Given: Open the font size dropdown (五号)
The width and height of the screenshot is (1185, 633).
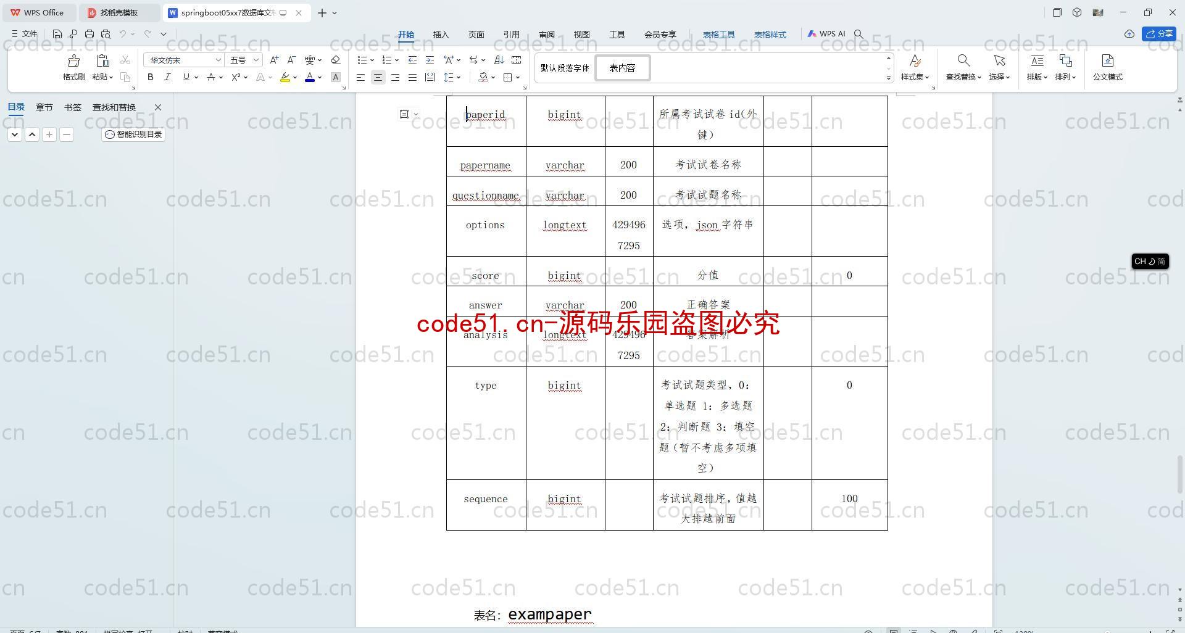Looking at the screenshot, I should click(256, 60).
